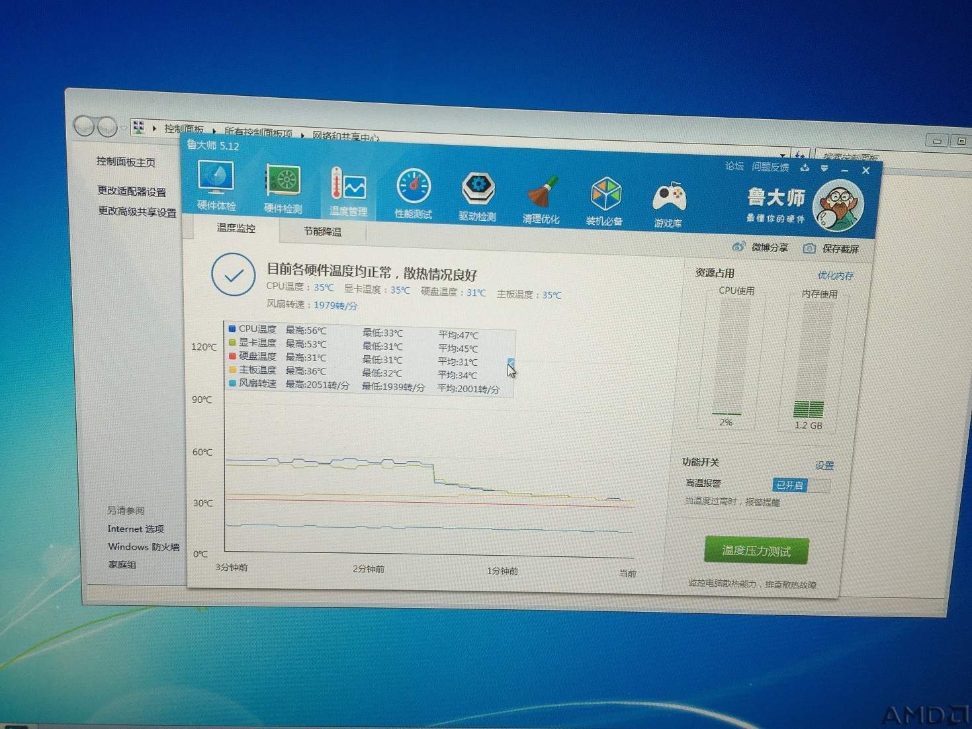
Task: Open the 论坛 forum link
Action: pos(734,166)
